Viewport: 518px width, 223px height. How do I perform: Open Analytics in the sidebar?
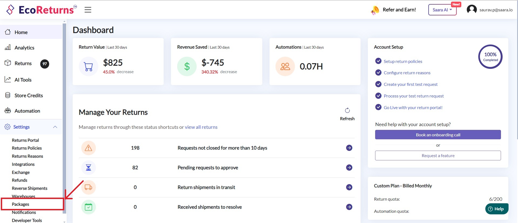tap(24, 48)
